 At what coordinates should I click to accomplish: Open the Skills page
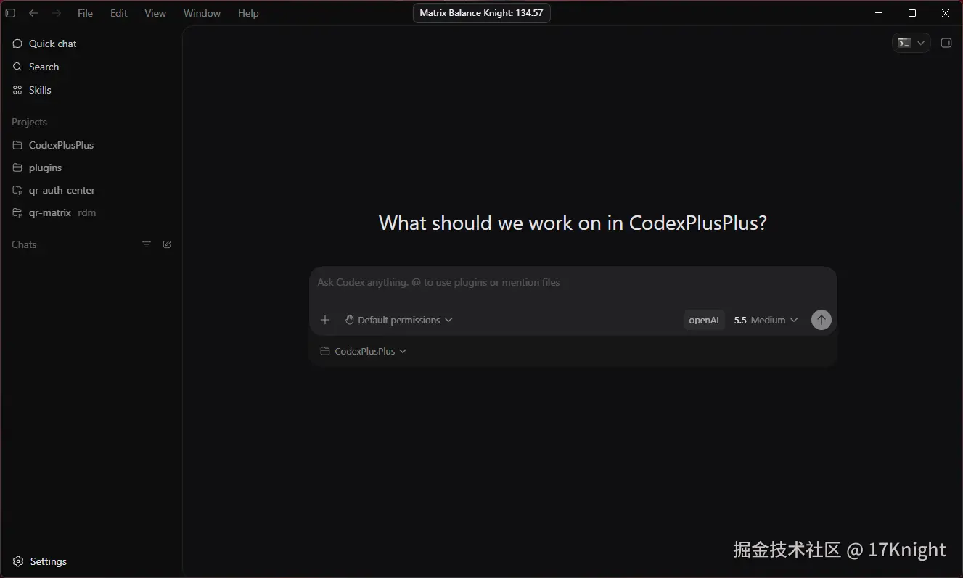(91, 90)
